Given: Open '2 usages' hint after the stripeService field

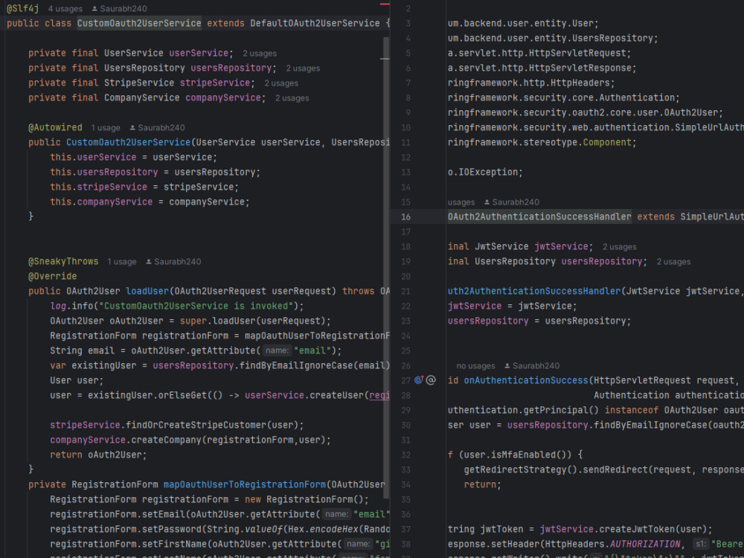Looking at the screenshot, I should (x=281, y=83).
